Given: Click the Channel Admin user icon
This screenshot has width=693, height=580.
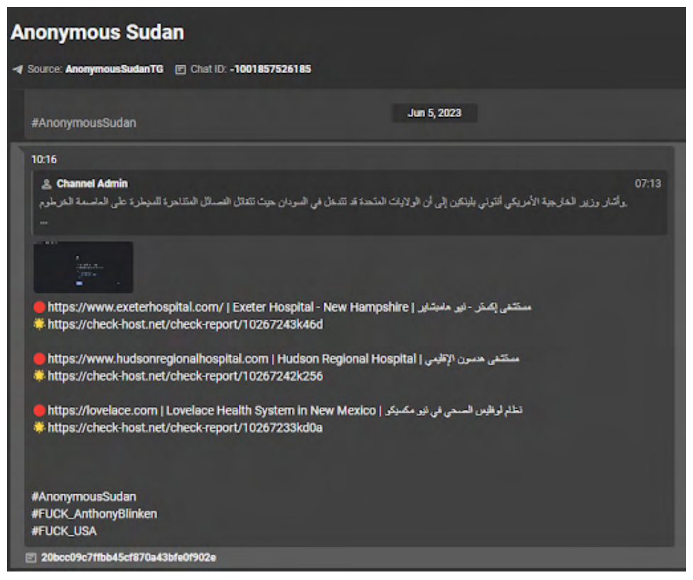Looking at the screenshot, I should coord(46,184).
